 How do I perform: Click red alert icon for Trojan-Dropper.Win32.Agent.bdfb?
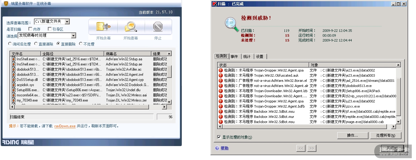point(221,106)
